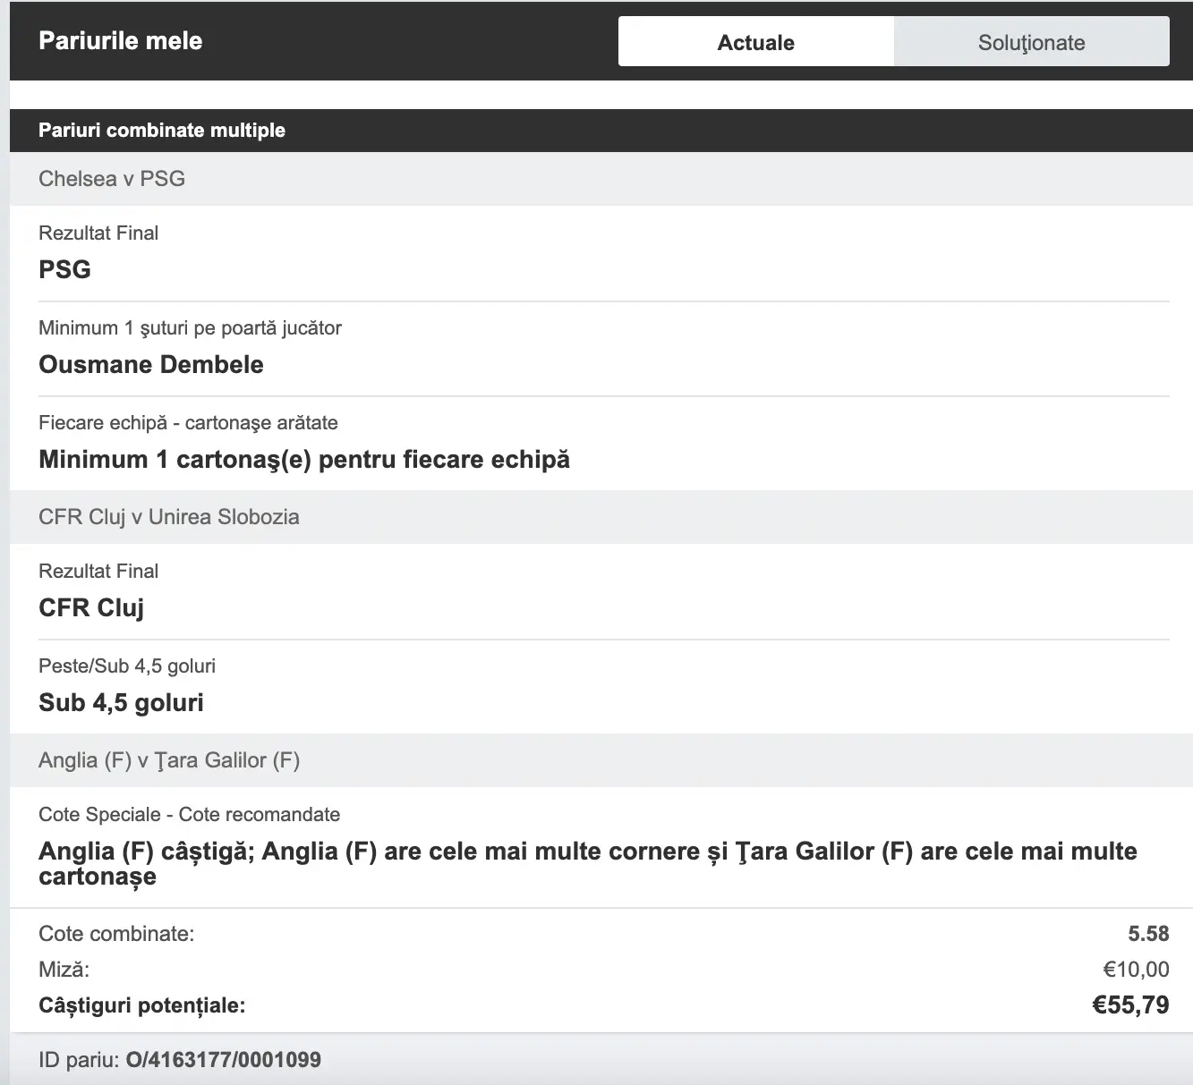This screenshot has width=1193, height=1085.
Task: Click Cote Speciale - Cote recomandate label
Action: (x=189, y=815)
